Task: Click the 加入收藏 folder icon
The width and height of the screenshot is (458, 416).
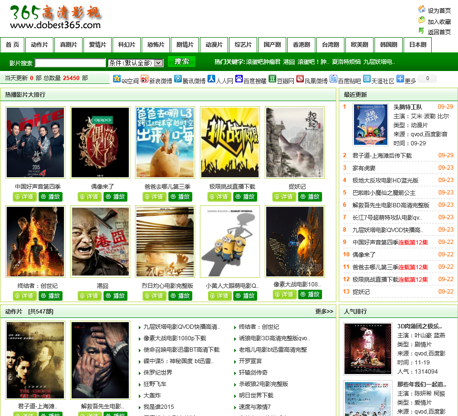Action: click(421, 20)
